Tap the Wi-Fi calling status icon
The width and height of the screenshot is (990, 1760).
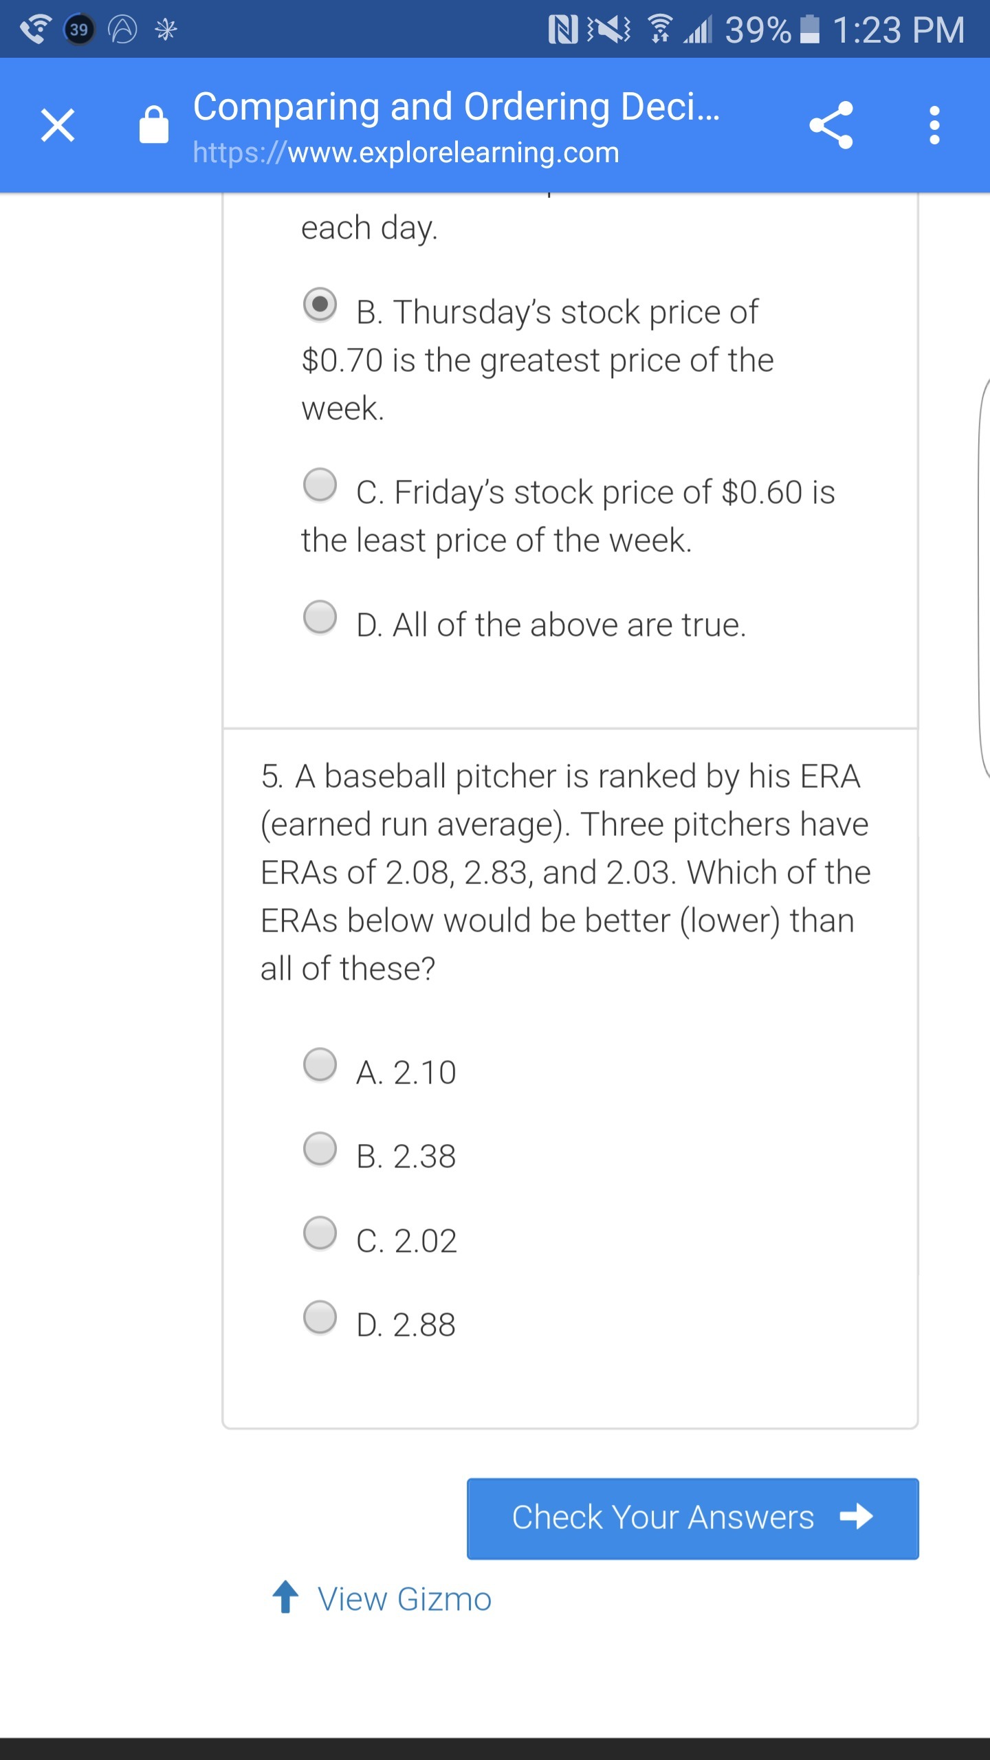click(x=35, y=30)
